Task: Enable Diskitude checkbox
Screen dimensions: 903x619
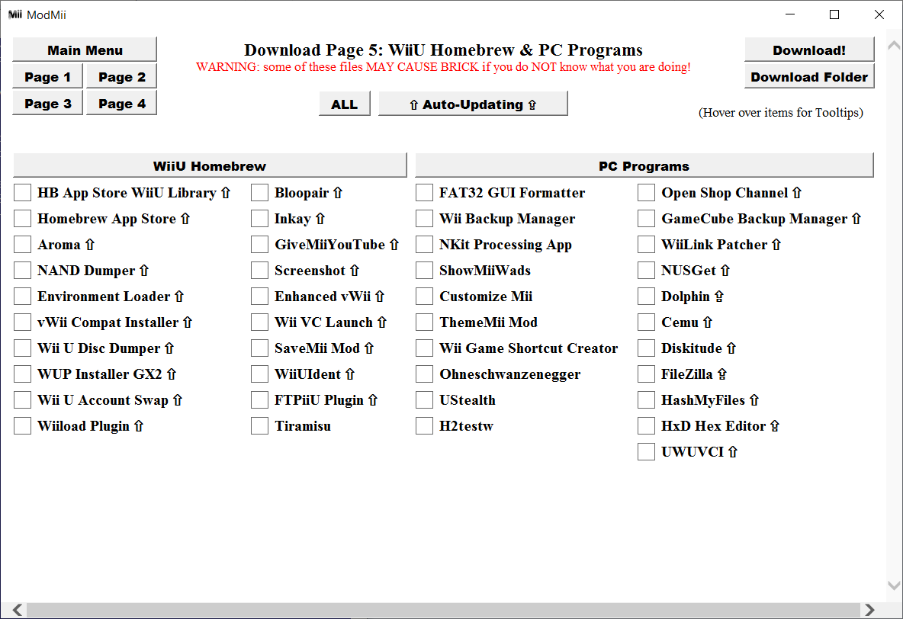Action: pyautogui.click(x=646, y=348)
